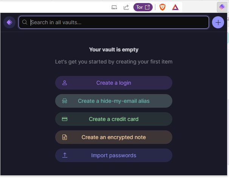
Task: Start Create a credit card
Action: (114, 119)
